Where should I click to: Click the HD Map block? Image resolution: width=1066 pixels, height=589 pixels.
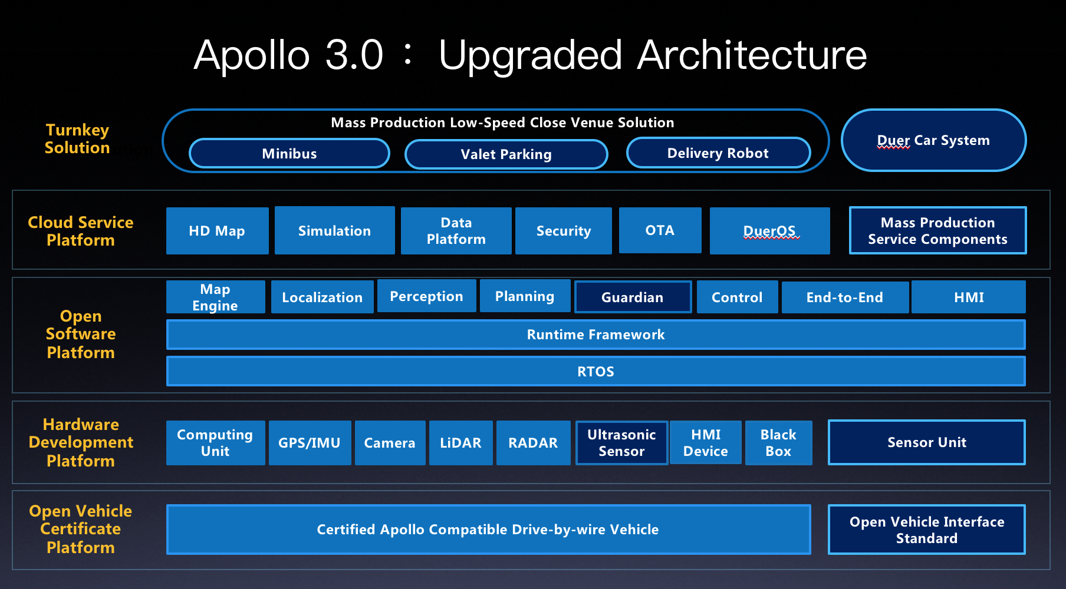(x=217, y=231)
